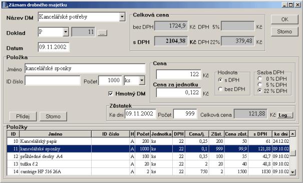Confirm with the OK button
Image resolution: width=303 pixels, height=183 pixels.
click(284, 20)
